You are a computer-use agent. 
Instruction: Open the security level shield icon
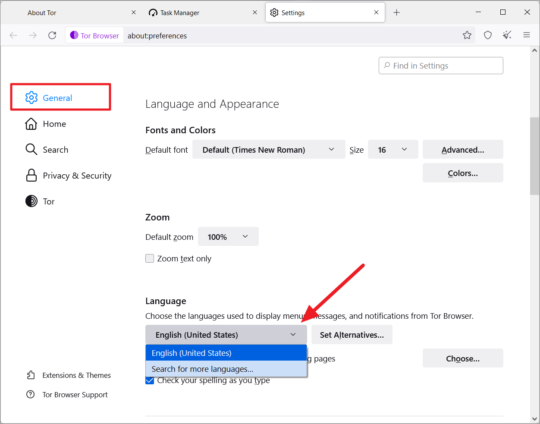[488, 35]
